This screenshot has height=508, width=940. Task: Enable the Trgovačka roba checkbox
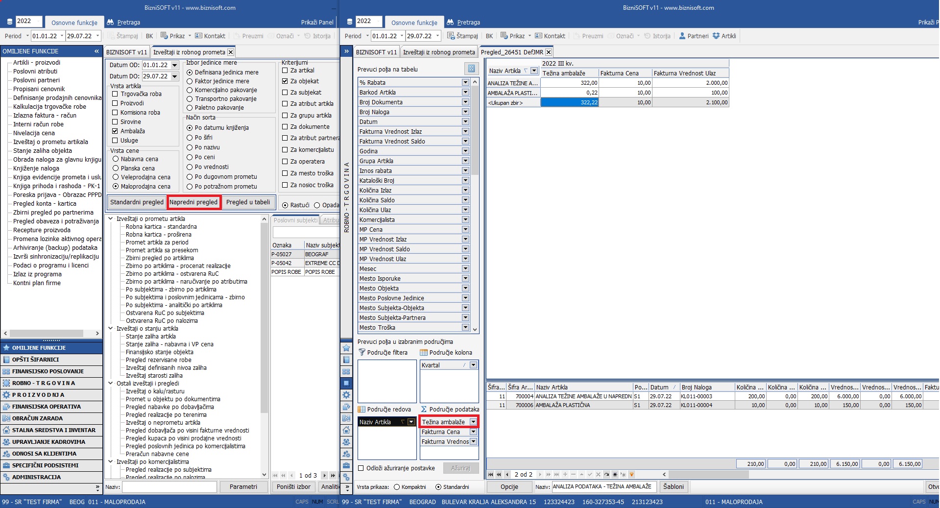coord(115,94)
